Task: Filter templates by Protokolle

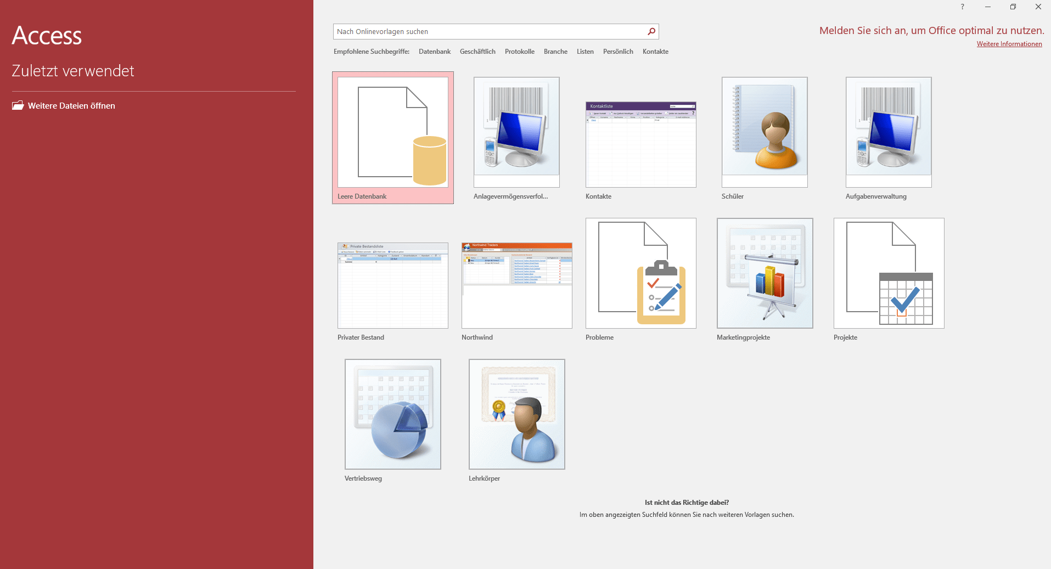Action: click(519, 51)
